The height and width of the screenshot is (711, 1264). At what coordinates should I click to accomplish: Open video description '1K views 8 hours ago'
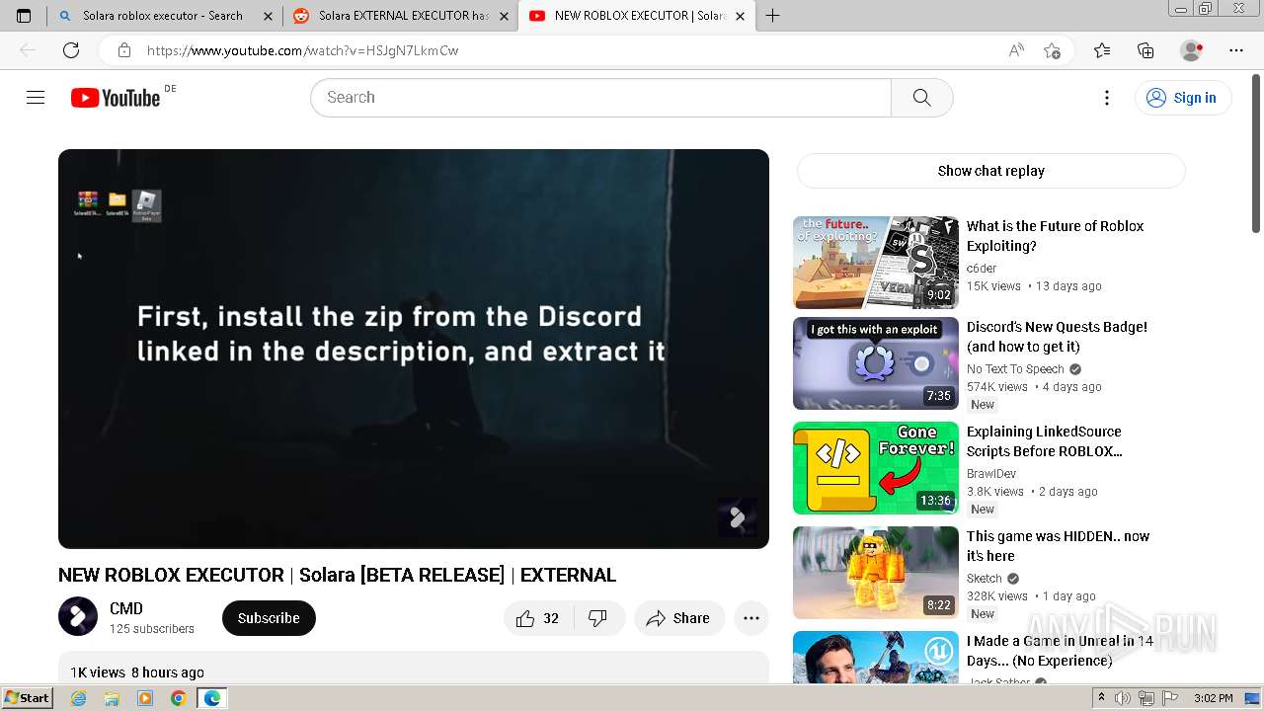[137, 672]
